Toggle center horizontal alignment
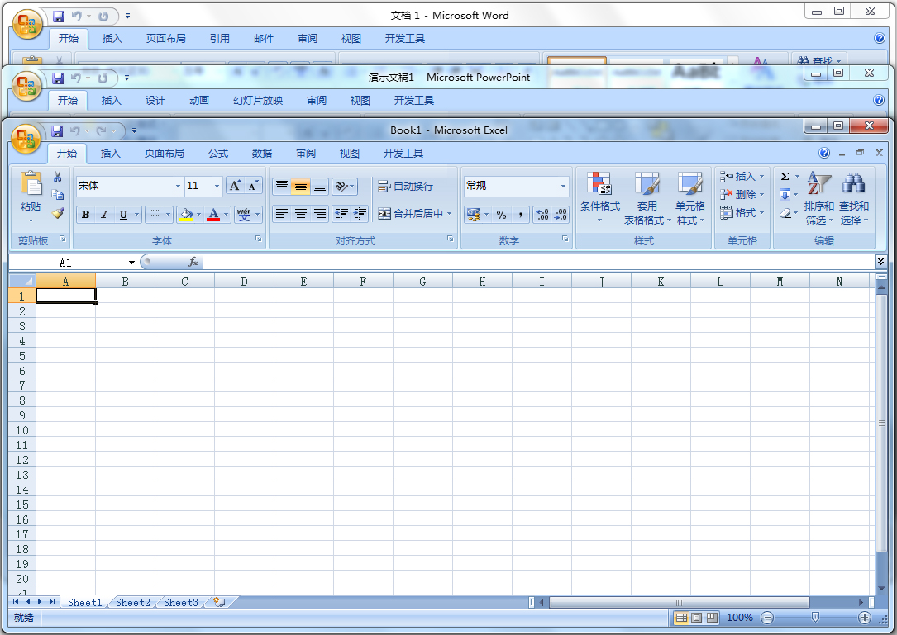 300,214
